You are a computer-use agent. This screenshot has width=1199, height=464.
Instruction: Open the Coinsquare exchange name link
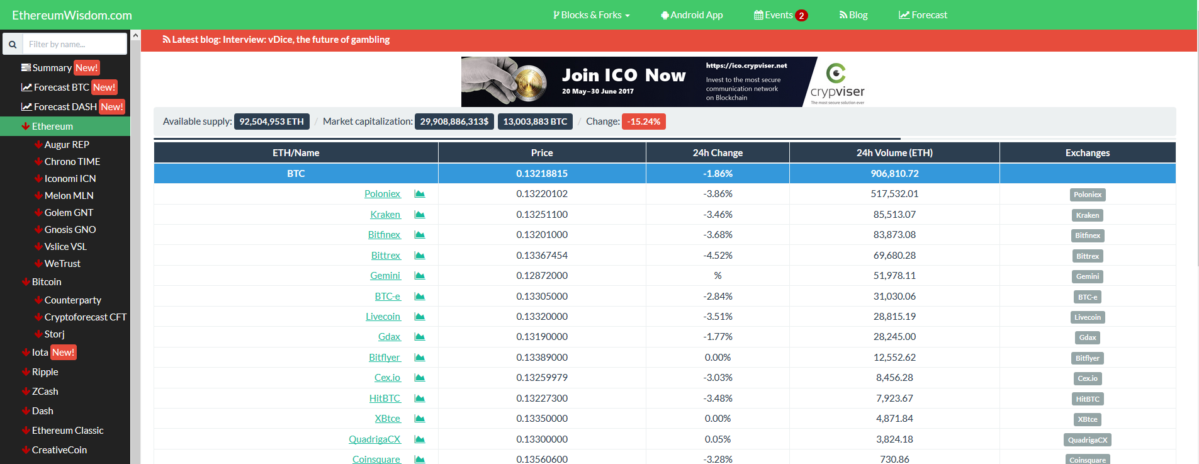click(376, 459)
